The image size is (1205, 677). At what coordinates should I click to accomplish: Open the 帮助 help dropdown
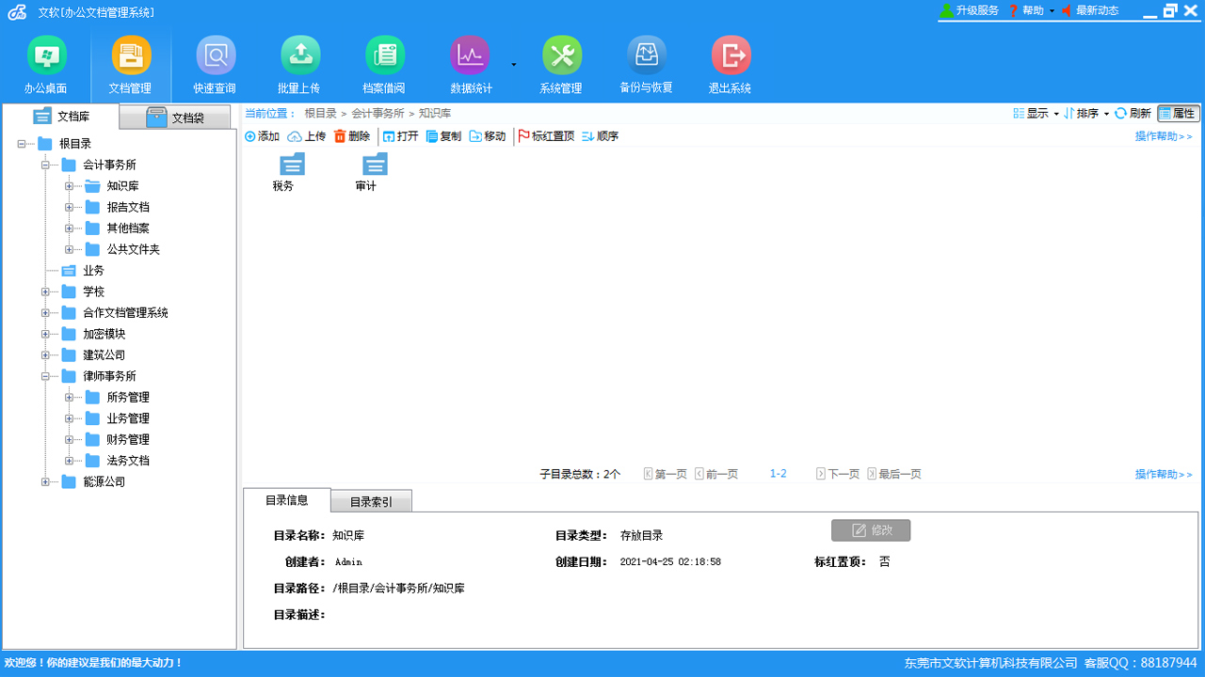point(1031,10)
